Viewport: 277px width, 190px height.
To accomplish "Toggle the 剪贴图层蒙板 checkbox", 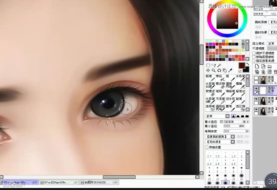I will (x=254, y=57).
